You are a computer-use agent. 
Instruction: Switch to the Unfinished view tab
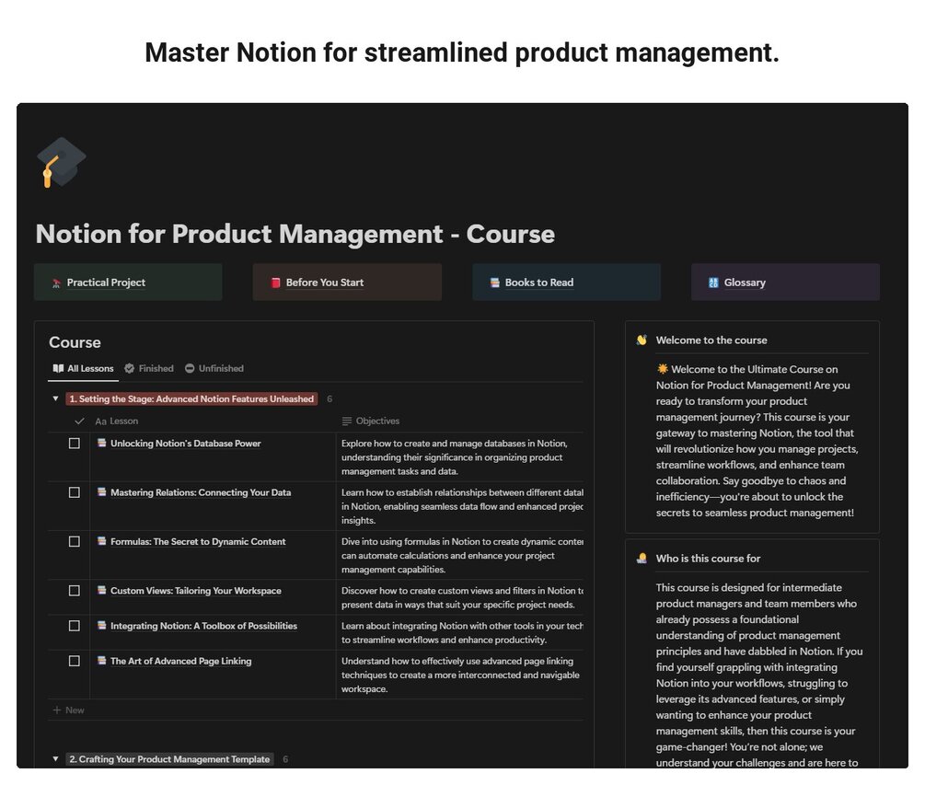pyautogui.click(x=214, y=369)
